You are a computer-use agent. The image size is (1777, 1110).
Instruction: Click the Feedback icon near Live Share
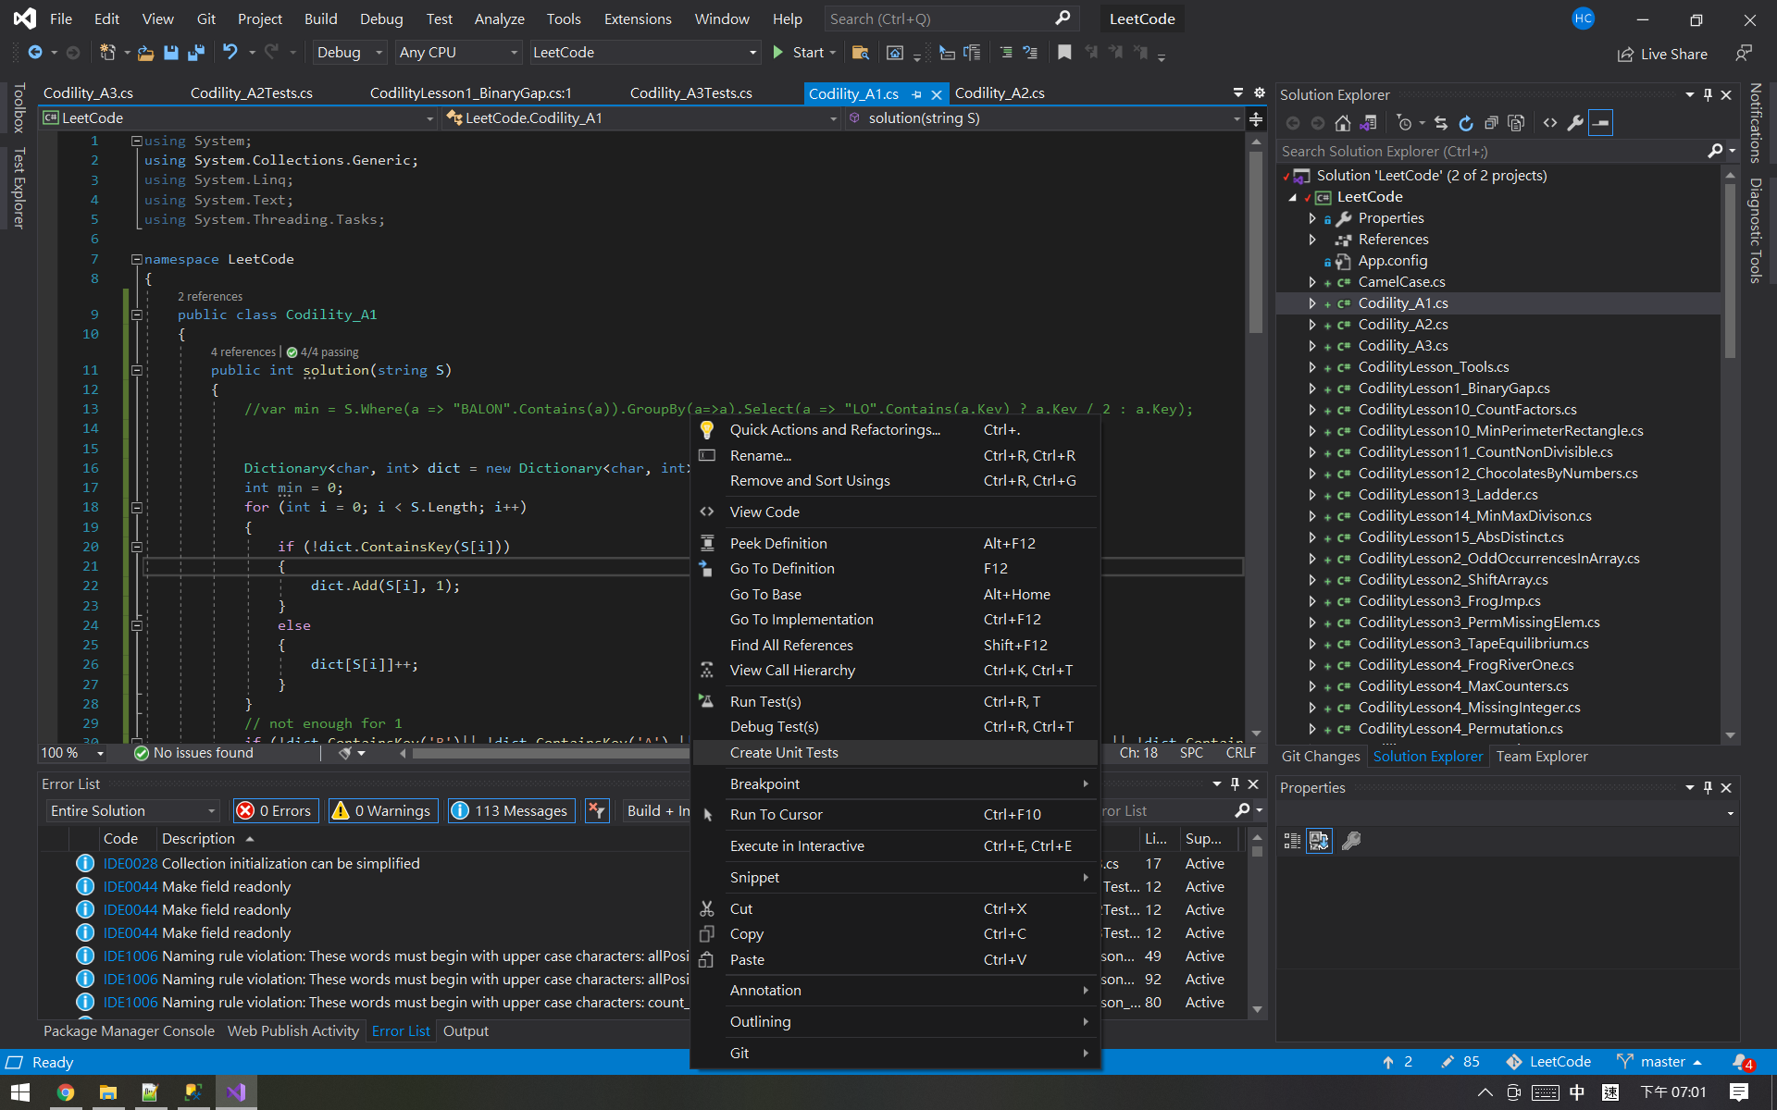[x=1744, y=53]
